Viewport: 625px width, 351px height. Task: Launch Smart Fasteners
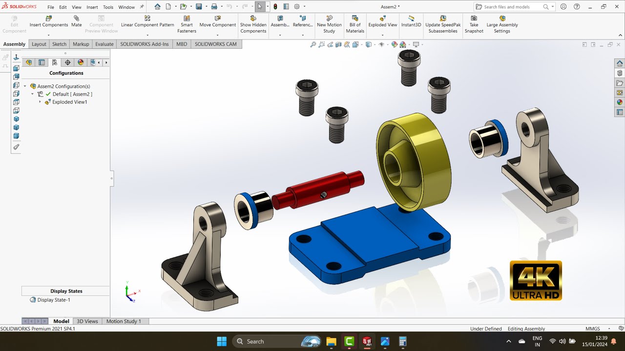(x=187, y=24)
